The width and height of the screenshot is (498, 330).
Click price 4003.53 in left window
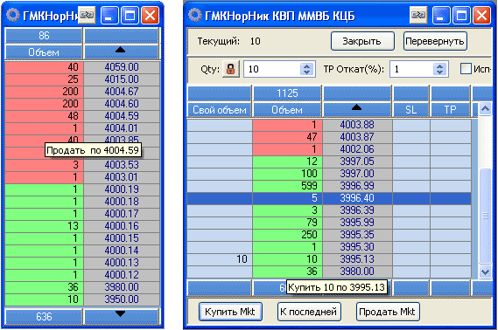pyautogui.click(x=122, y=165)
